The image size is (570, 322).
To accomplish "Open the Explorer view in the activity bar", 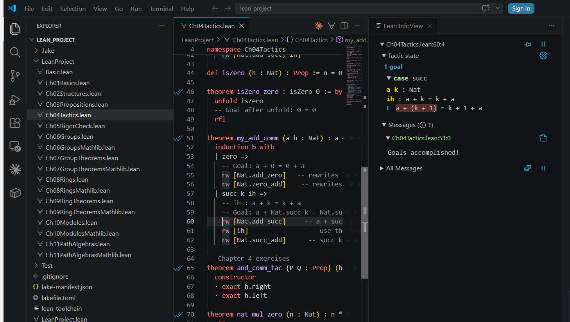I will (x=15, y=29).
